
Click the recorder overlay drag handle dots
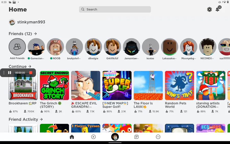4,73
